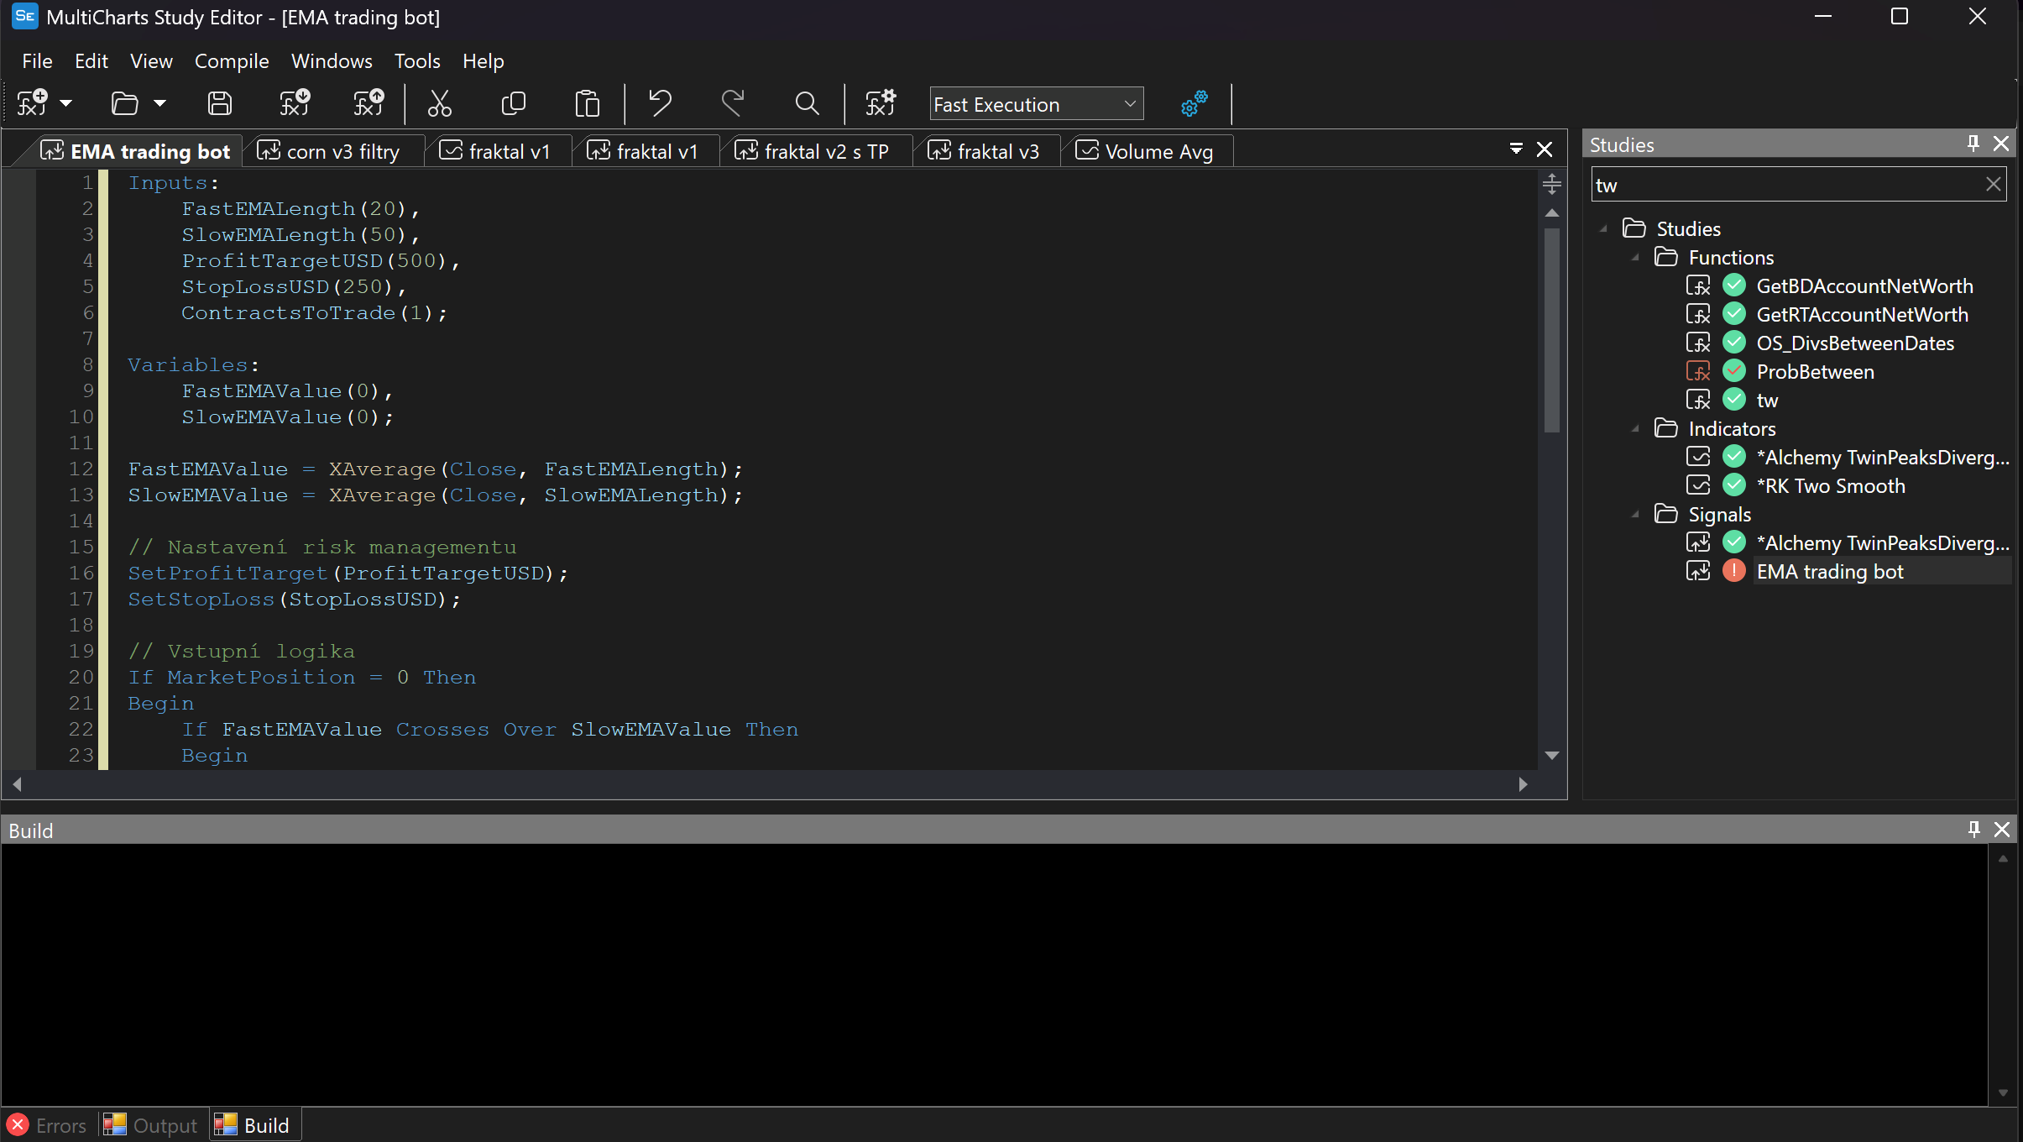
Task: Click the editor split view handle
Action: tap(1551, 183)
